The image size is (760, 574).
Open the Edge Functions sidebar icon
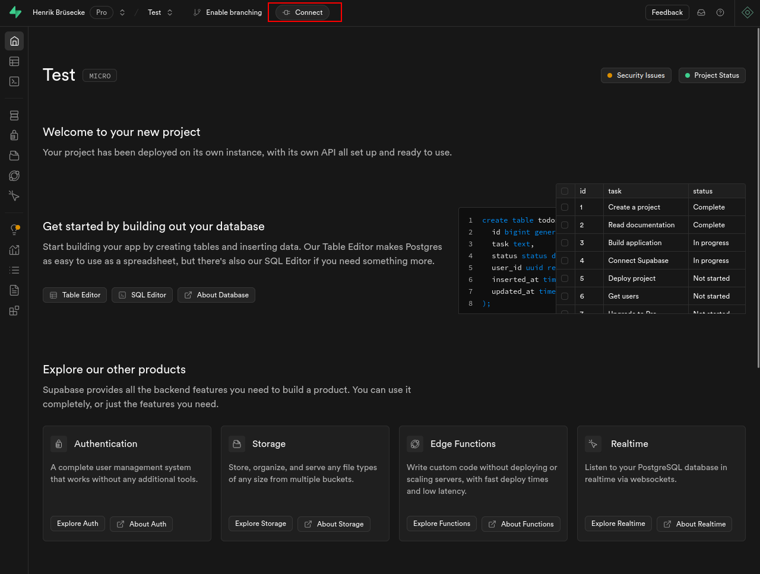(14, 176)
